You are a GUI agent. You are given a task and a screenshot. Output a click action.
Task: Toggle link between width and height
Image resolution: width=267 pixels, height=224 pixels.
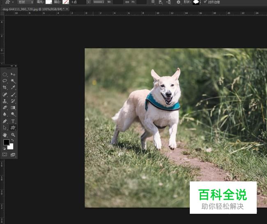[127, 2]
